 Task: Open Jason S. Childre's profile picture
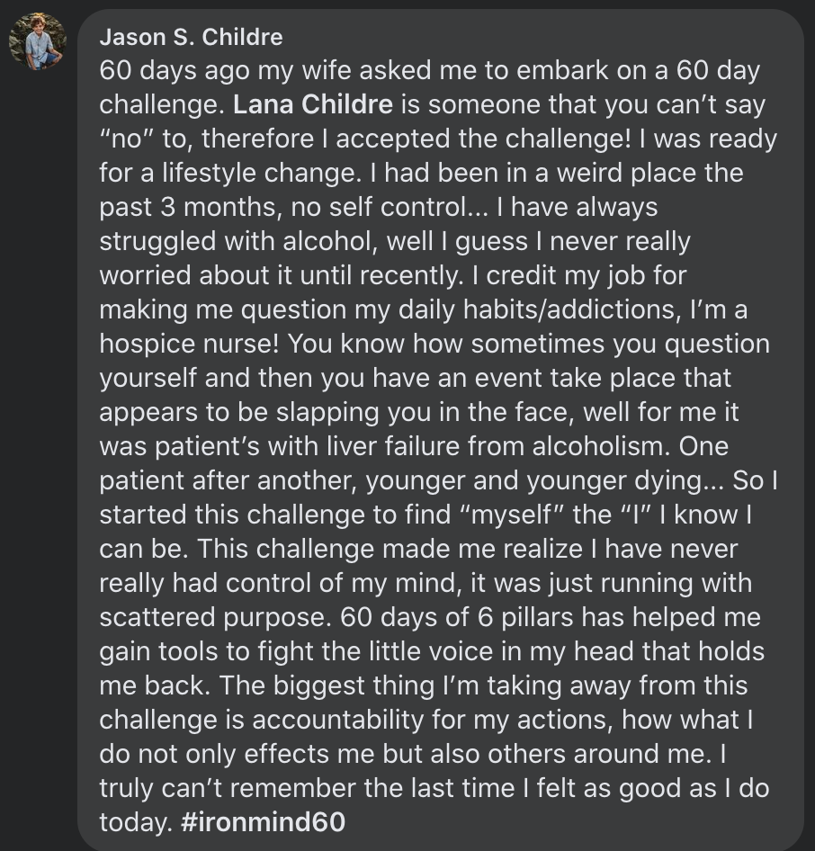pyautogui.click(x=38, y=41)
